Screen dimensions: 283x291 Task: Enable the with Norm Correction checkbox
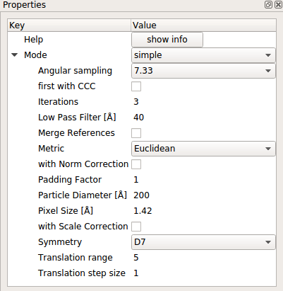click(x=136, y=164)
